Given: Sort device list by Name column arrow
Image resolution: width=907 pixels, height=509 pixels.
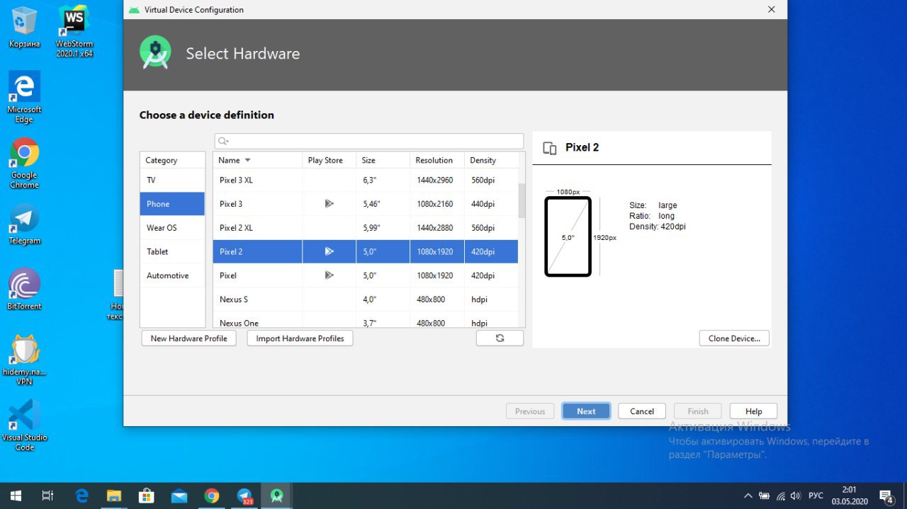Looking at the screenshot, I should click(x=247, y=161).
